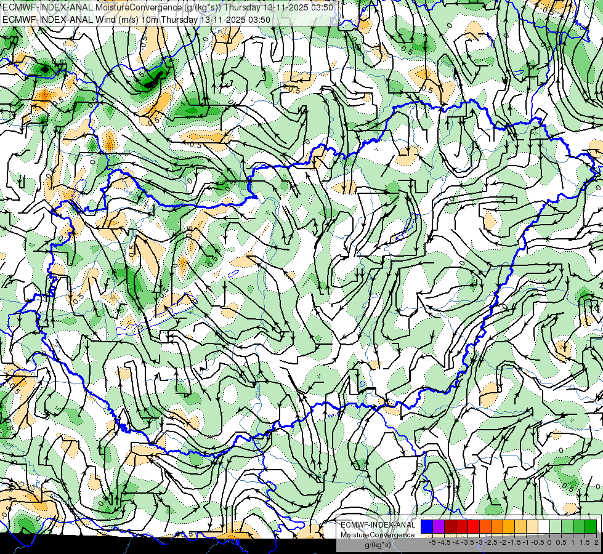Click the '-1.5' legend tick label
The width and height of the screenshot is (603, 554).
(514, 542)
